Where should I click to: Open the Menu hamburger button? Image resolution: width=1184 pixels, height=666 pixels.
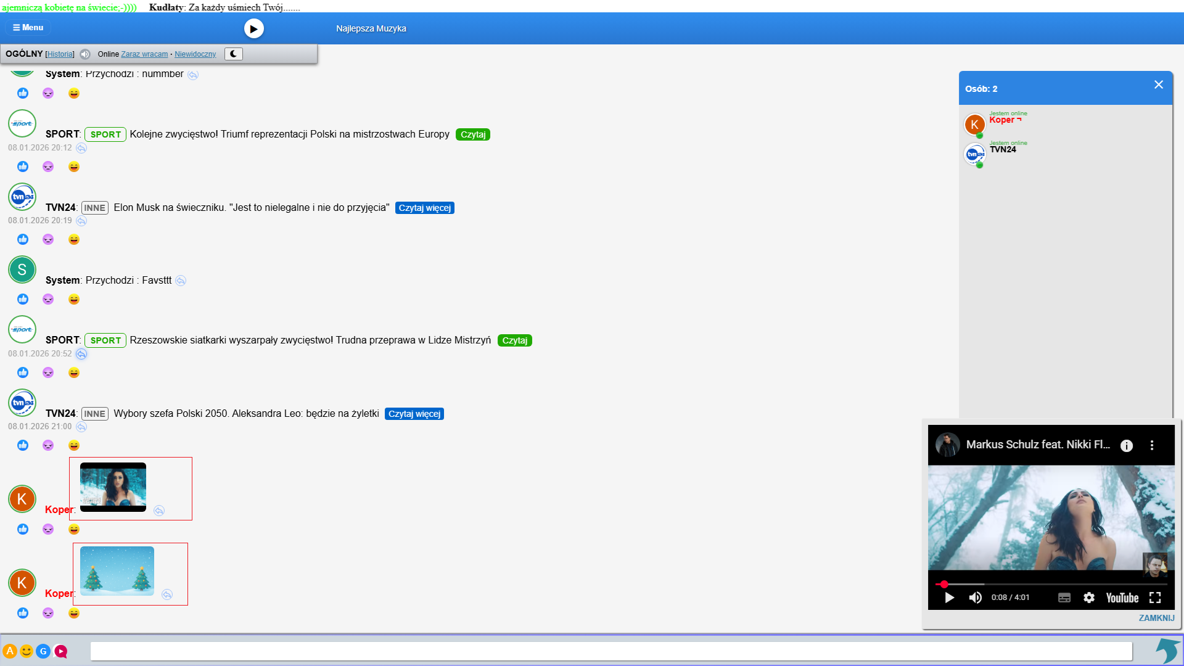[28, 28]
